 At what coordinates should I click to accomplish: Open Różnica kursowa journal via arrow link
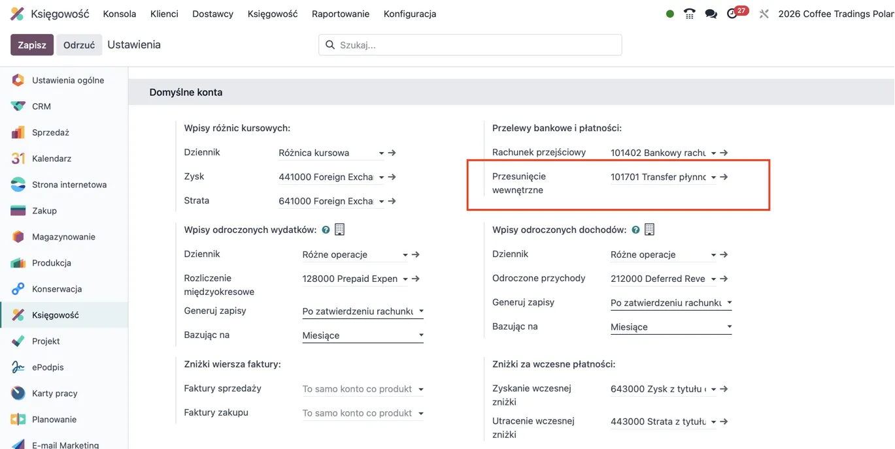coord(392,153)
